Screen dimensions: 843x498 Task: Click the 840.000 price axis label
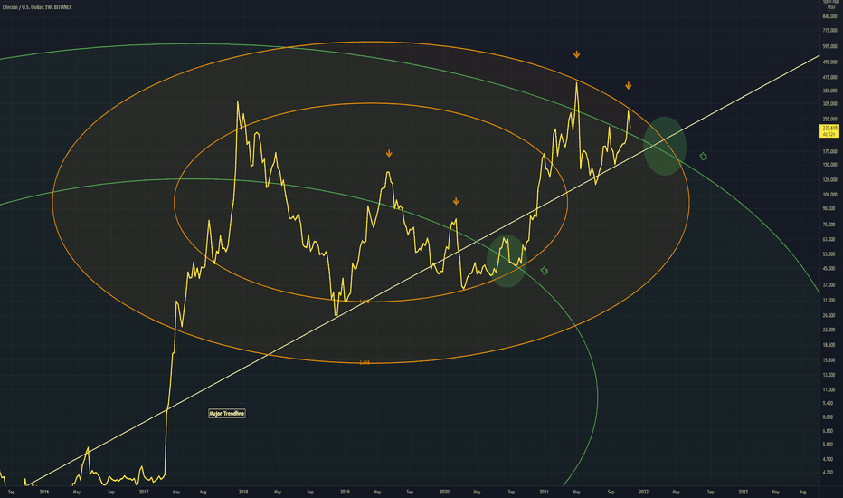point(830,16)
